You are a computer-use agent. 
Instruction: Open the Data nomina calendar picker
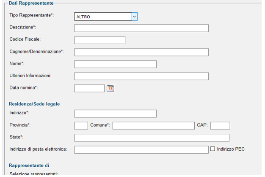click(x=110, y=88)
